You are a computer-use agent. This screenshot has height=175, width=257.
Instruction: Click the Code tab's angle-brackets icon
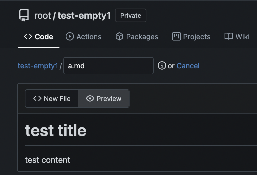point(28,36)
